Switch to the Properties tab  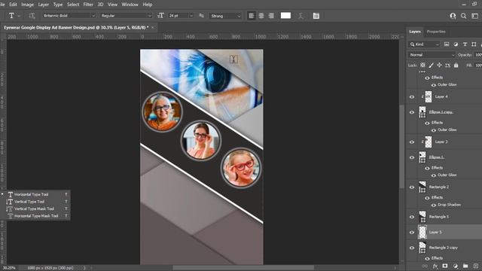click(436, 32)
